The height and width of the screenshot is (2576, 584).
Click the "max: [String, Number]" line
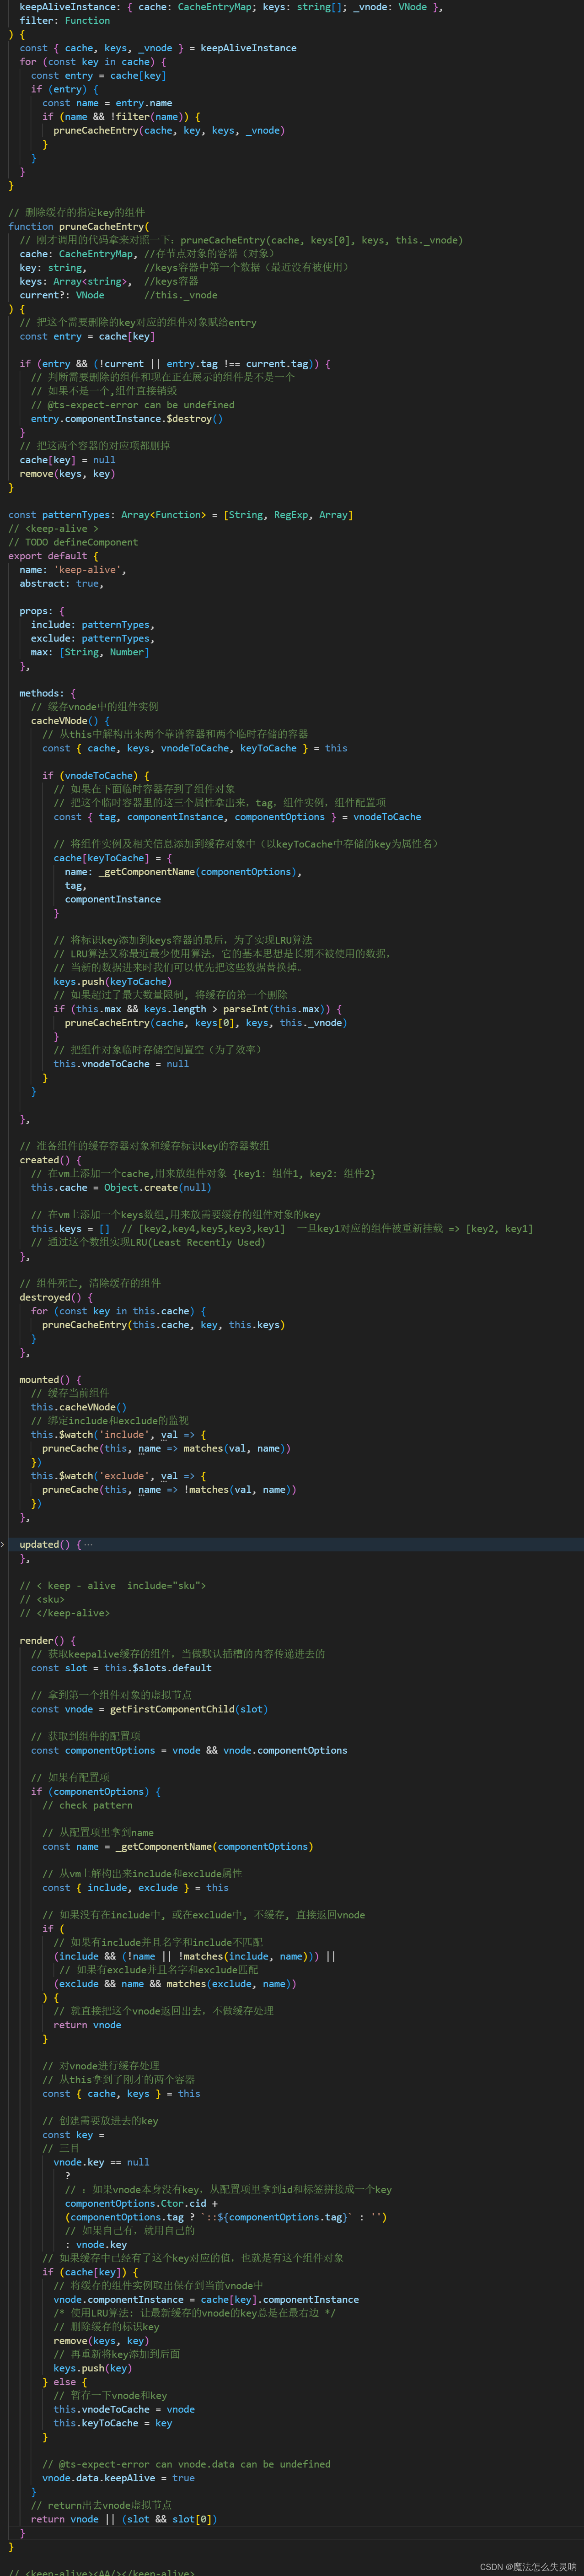point(90,652)
